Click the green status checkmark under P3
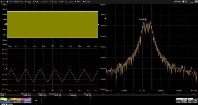Viewport: 198px width, 105px height. (x=60, y=97)
